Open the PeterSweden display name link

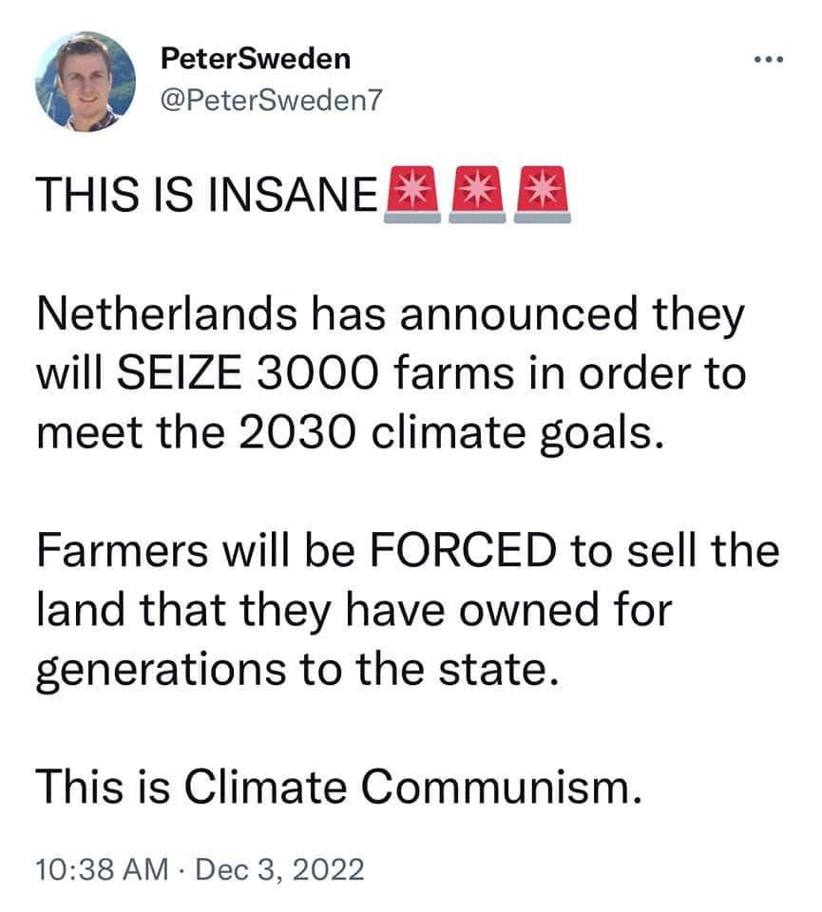pos(256,59)
